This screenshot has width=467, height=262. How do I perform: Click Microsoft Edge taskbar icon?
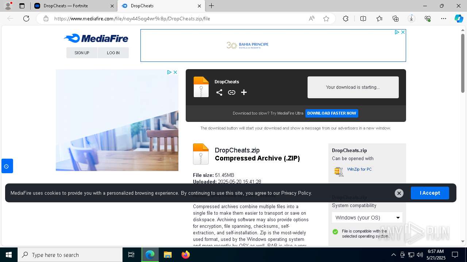150,255
